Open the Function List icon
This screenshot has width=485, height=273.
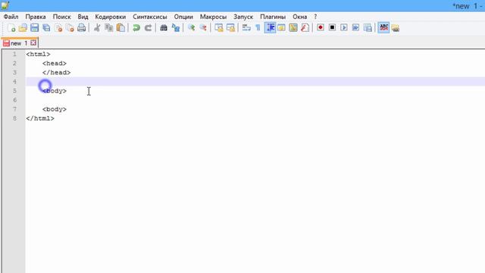coord(305,28)
